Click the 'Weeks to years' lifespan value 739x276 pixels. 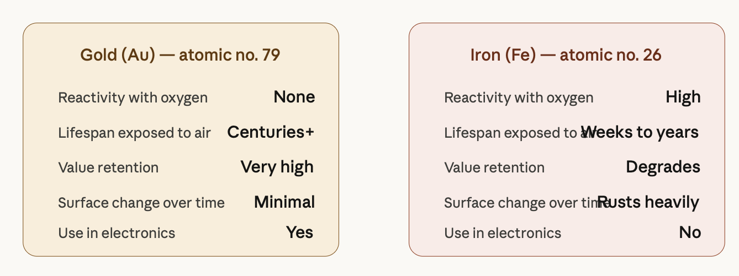pyautogui.click(x=640, y=132)
